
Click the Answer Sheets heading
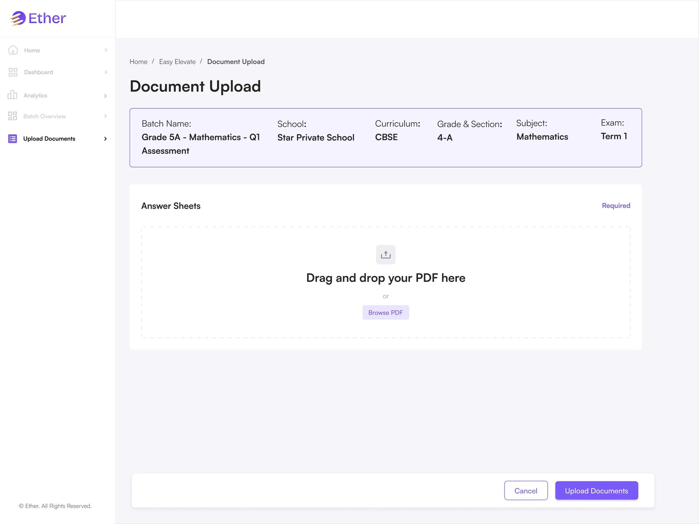171,206
